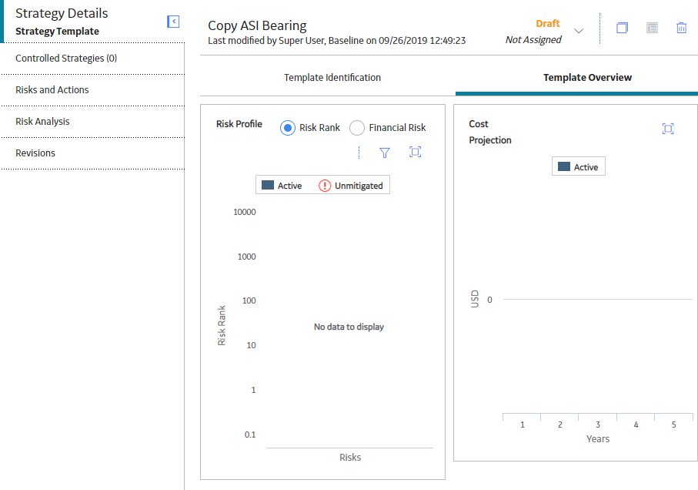
Task: Select the Risk Rank radio button
Action: click(288, 128)
